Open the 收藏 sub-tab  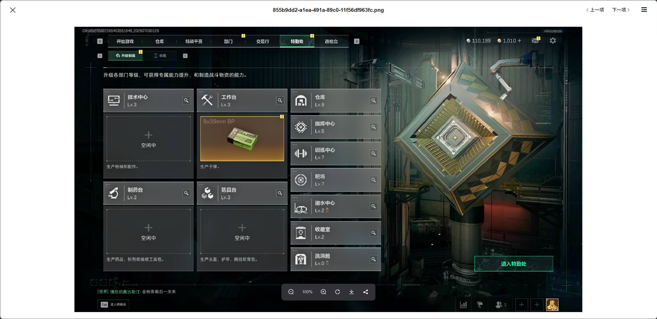(160, 56)
